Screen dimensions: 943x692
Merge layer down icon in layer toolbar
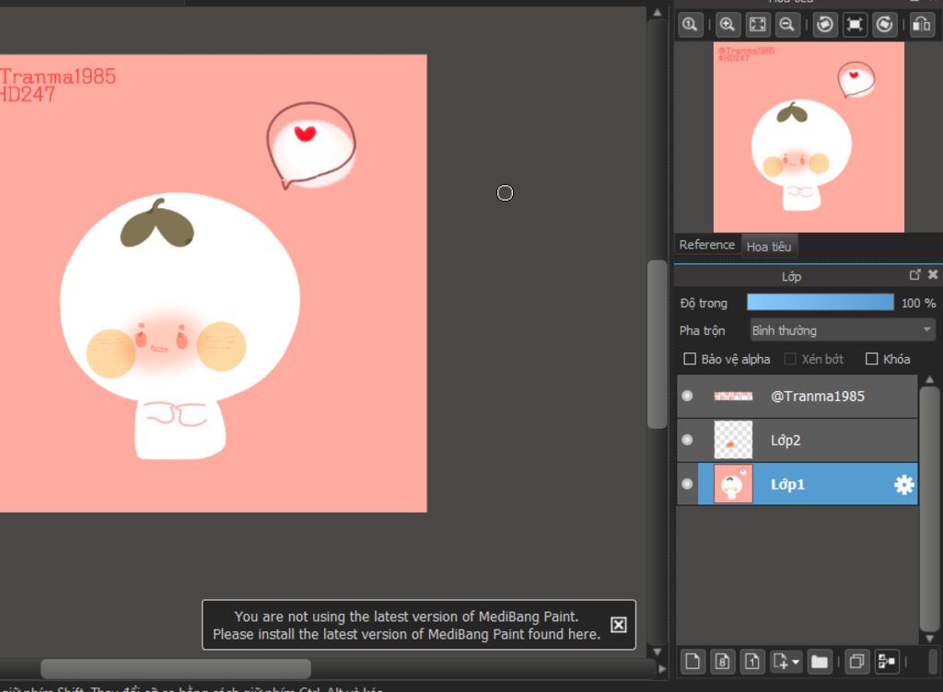[x=887, y=662]
